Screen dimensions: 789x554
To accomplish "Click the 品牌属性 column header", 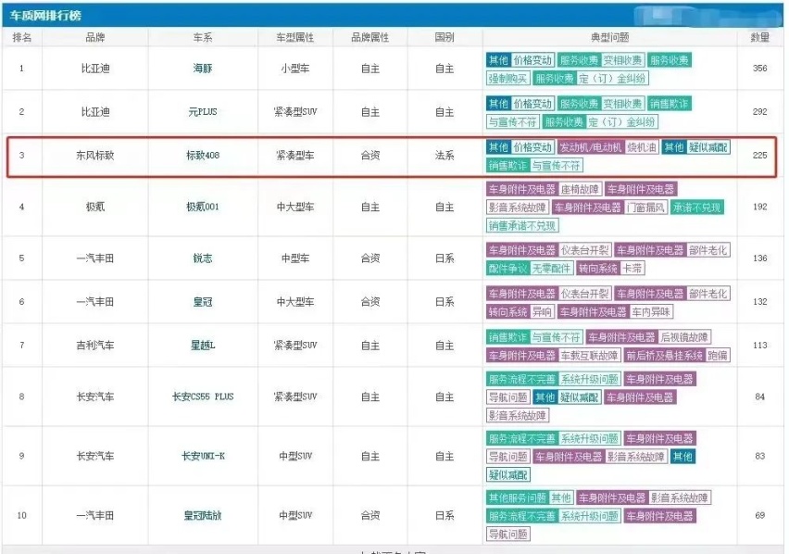I will pyautogui.click(x=369, y=37).
